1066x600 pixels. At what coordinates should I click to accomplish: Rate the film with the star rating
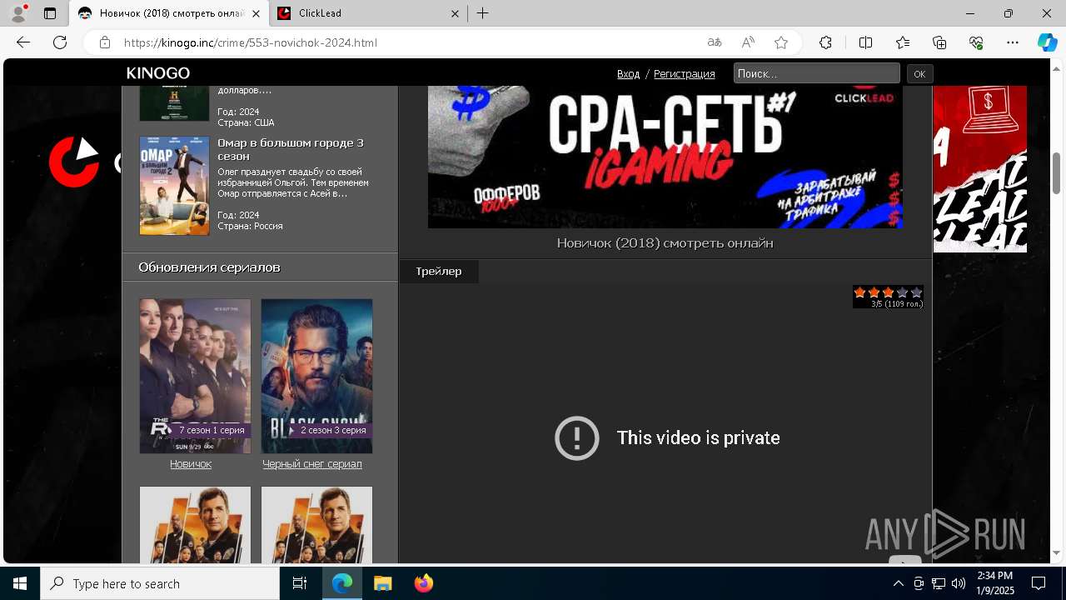(x=888, y=292)
